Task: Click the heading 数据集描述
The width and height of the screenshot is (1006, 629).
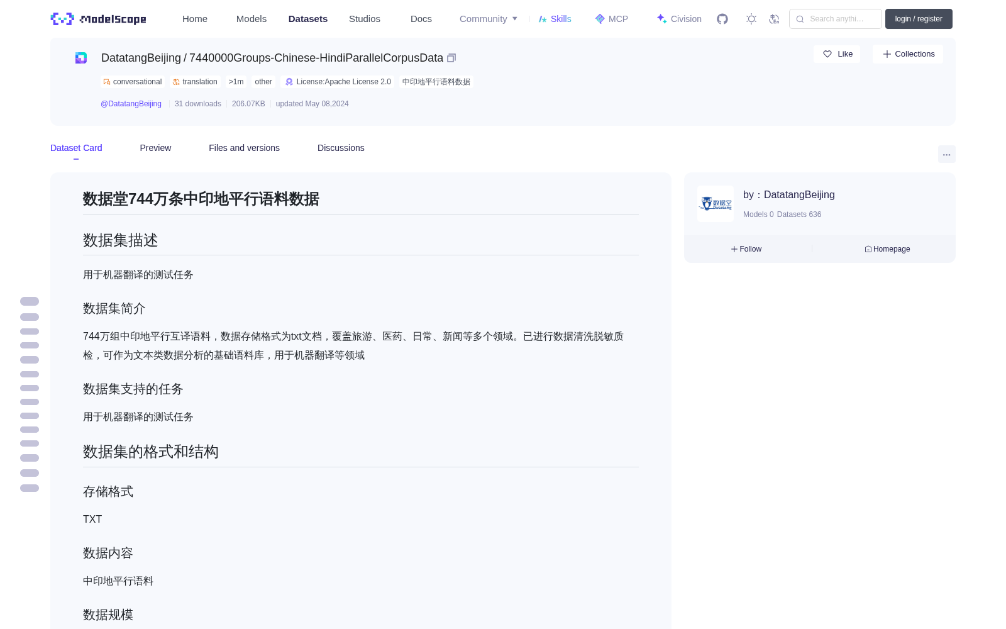Action: tap(121, 240)
